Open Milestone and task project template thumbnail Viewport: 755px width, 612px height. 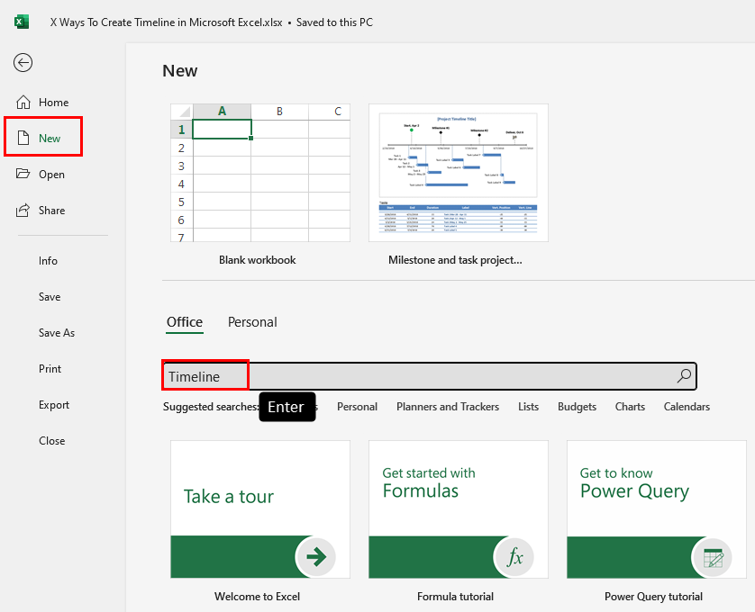click(x=459, y=173)
